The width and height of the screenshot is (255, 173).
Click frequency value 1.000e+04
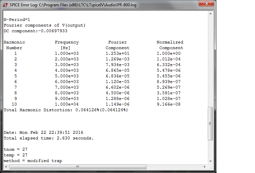(67, 104)
